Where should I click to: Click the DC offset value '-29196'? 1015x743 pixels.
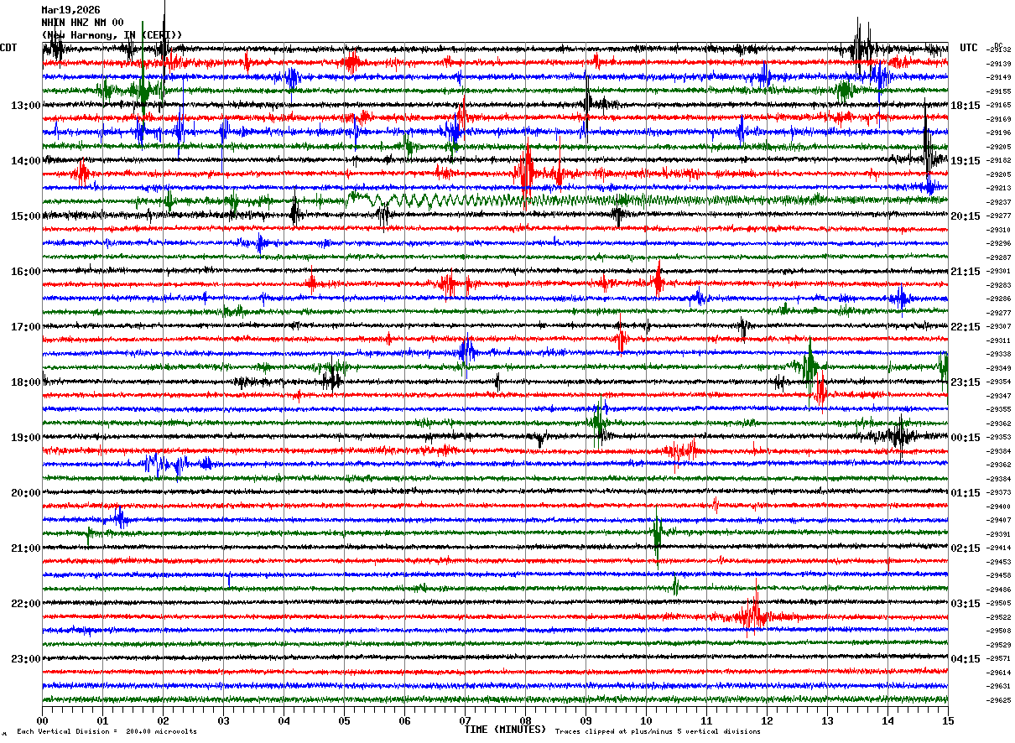pyautogui.click(x=999, y=133)
